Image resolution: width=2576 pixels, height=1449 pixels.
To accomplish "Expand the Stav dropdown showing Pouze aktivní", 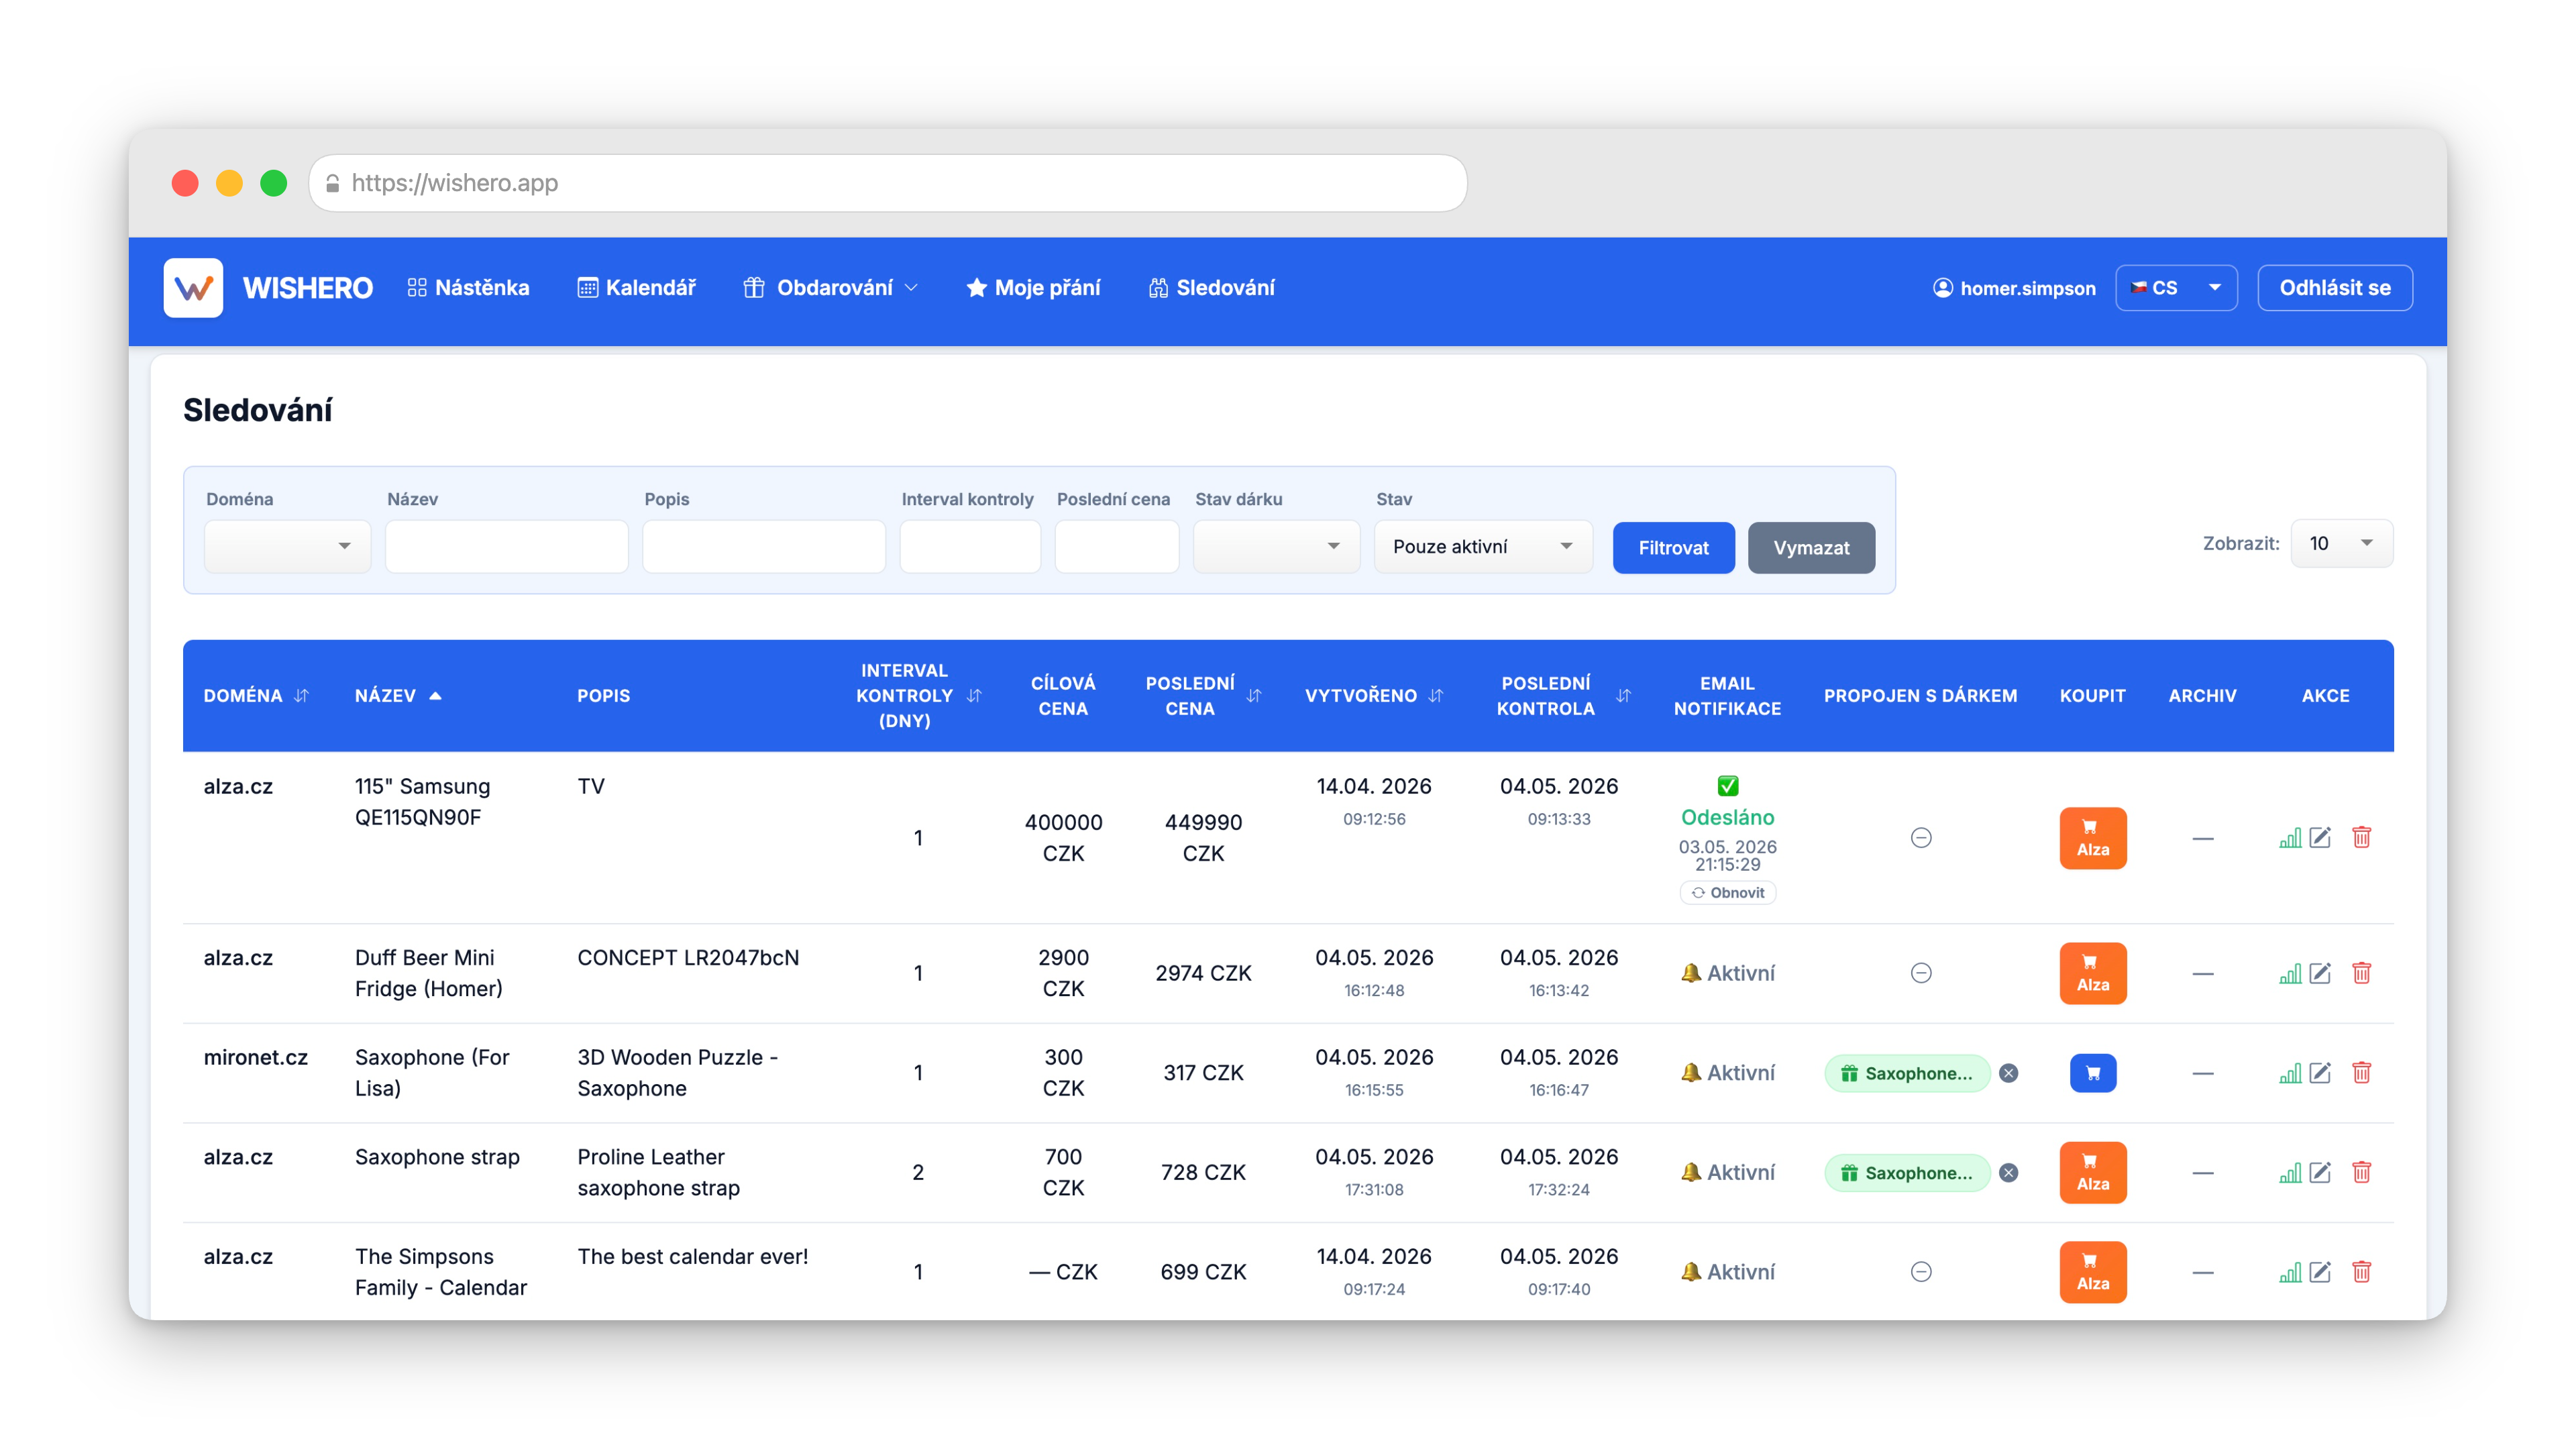I will click(x=1482, y=546).
